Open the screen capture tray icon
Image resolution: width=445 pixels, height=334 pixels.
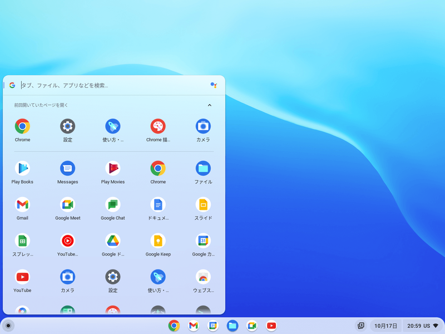[x=361, y=326]
